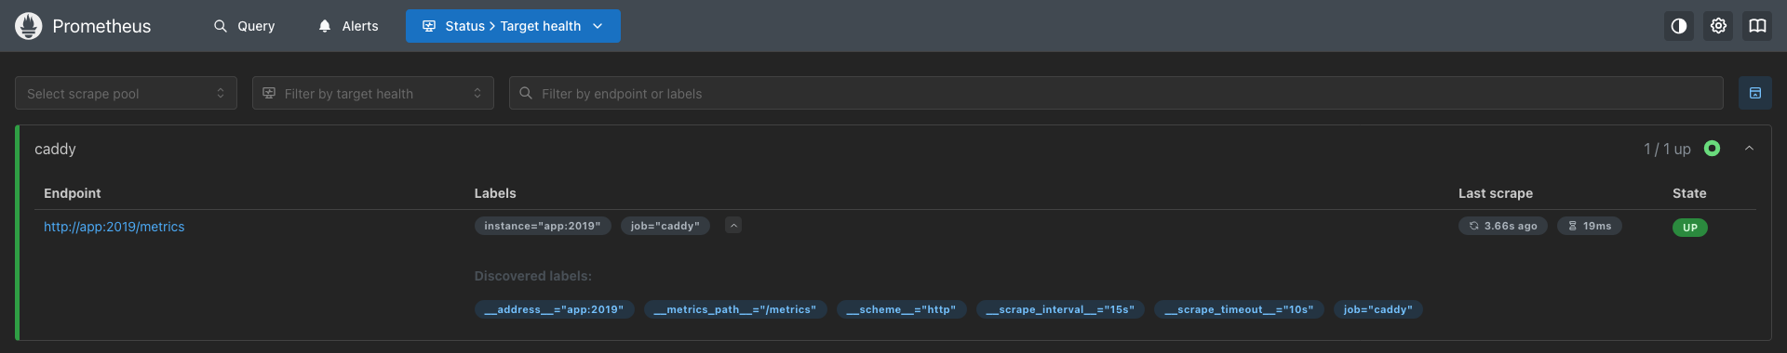Collapse the discovered labels chevron toggle

[x=733, y=226]
